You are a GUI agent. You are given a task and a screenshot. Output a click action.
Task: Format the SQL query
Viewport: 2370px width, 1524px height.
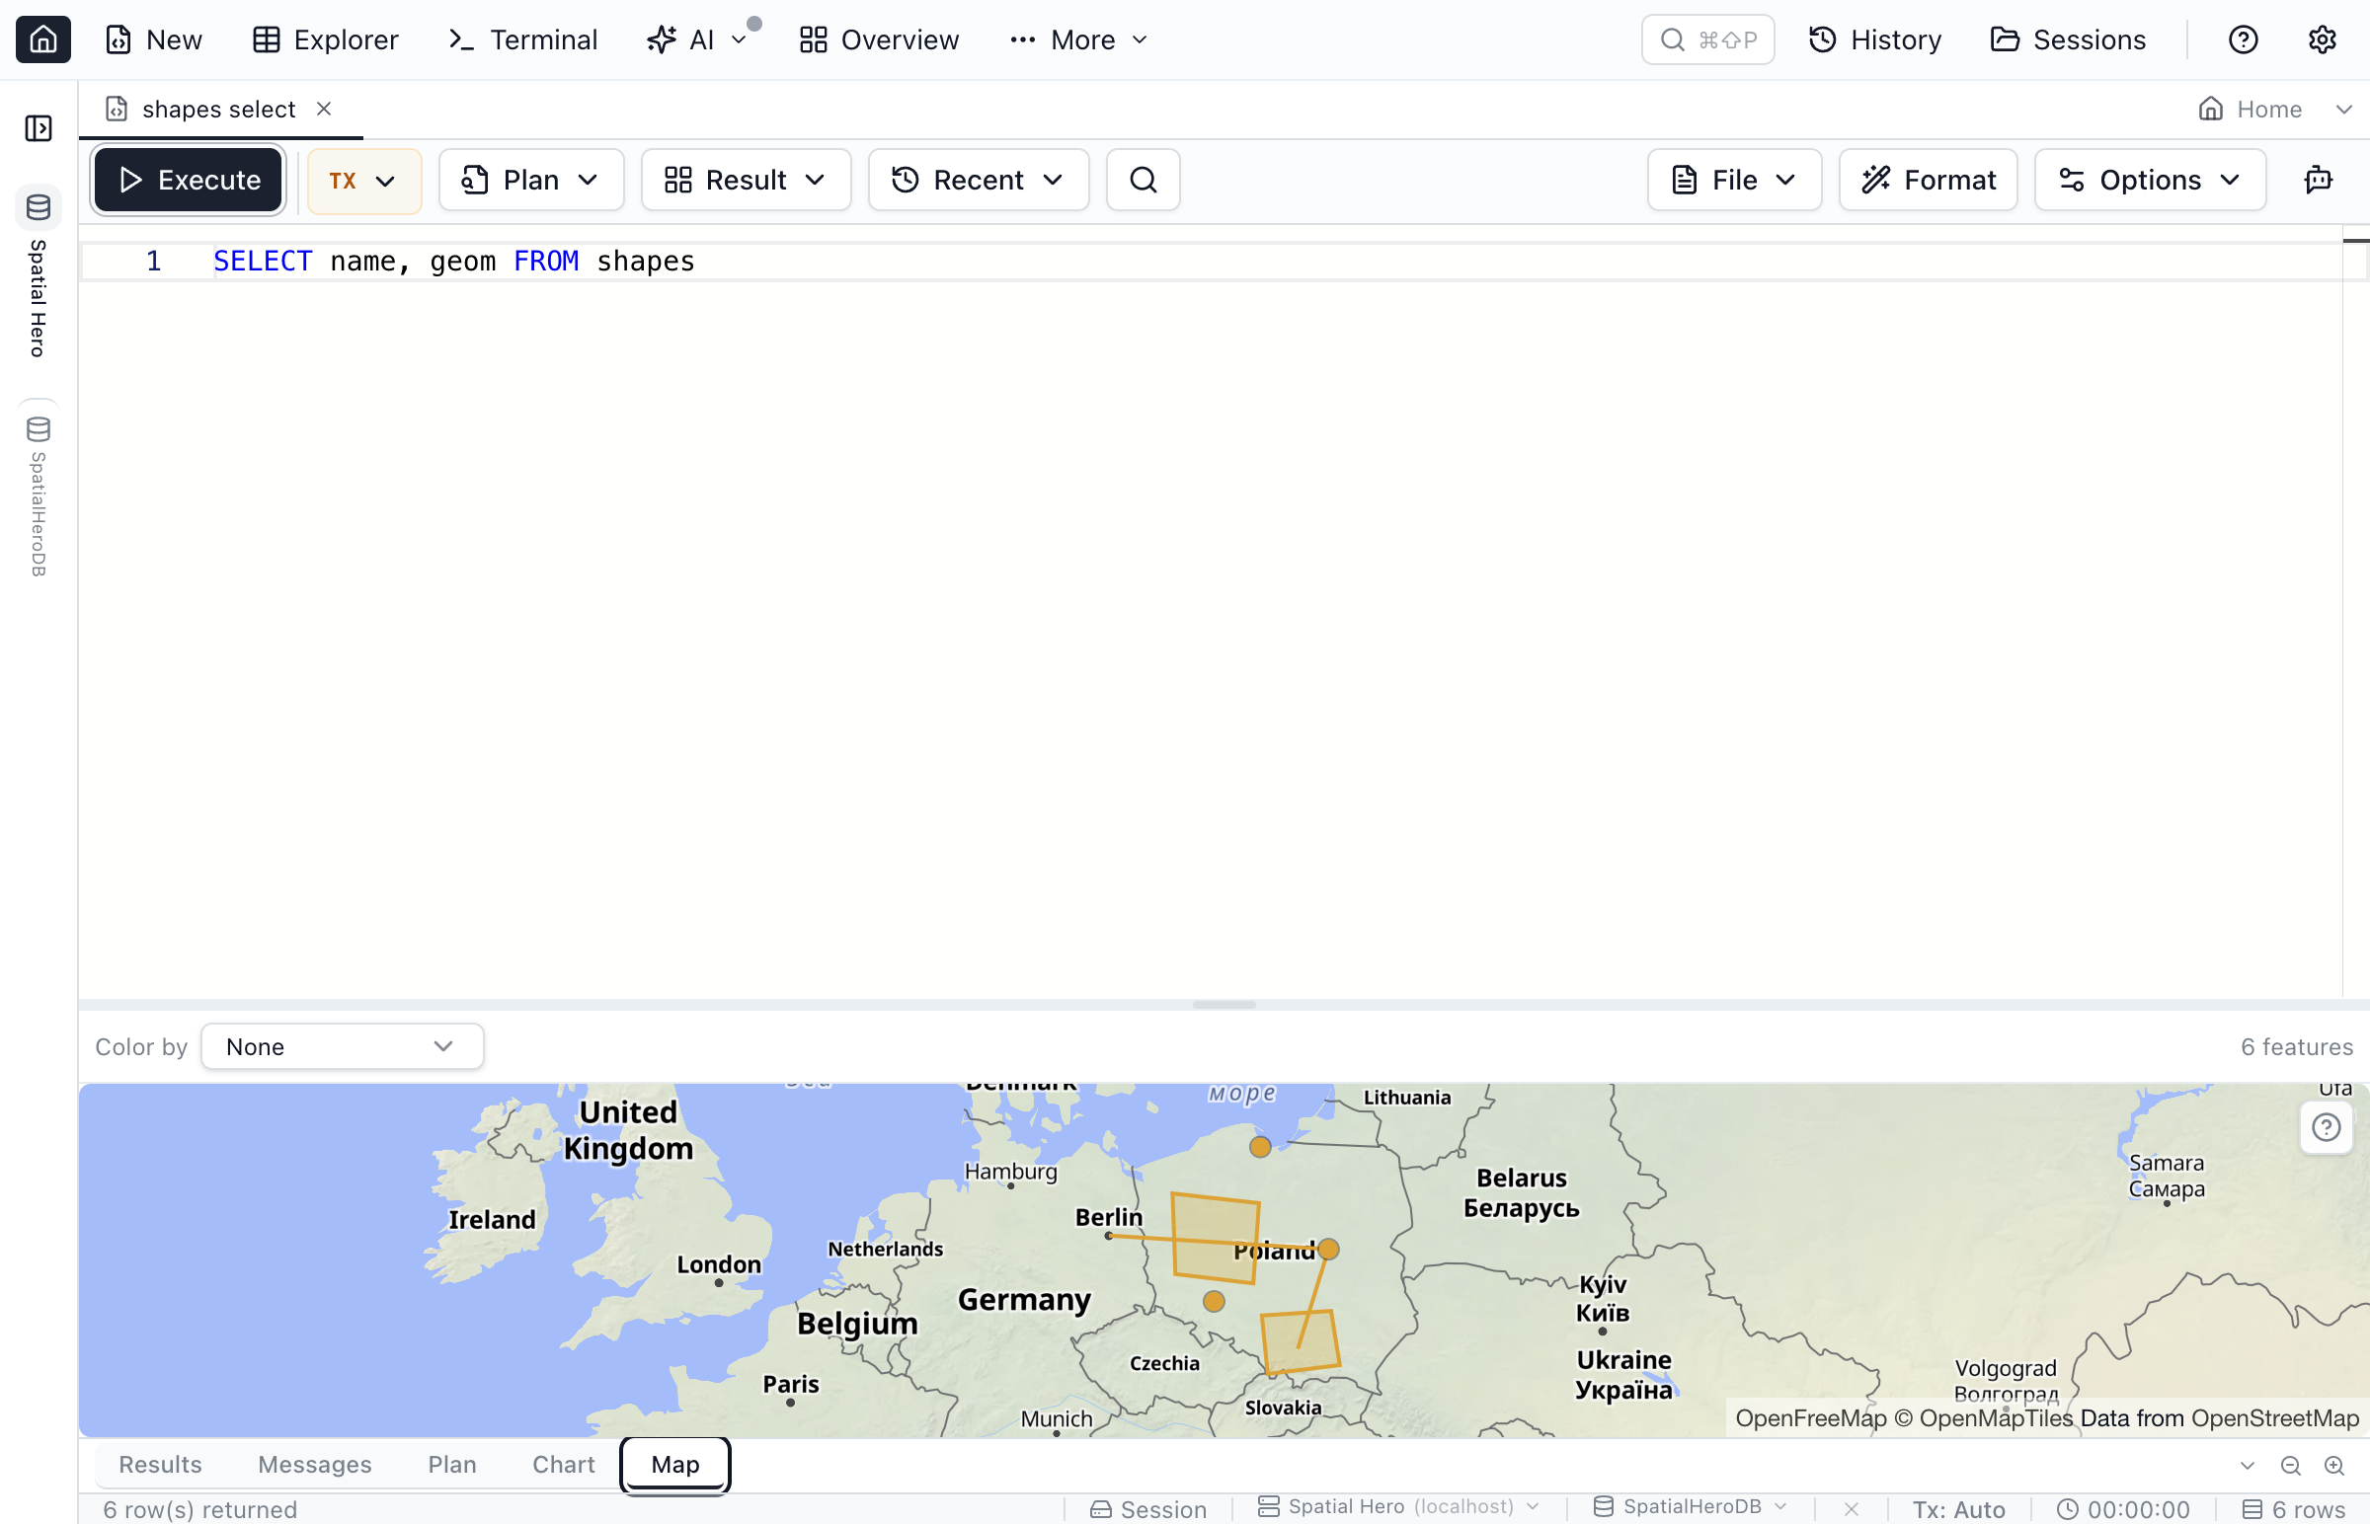click(1928, 180)
